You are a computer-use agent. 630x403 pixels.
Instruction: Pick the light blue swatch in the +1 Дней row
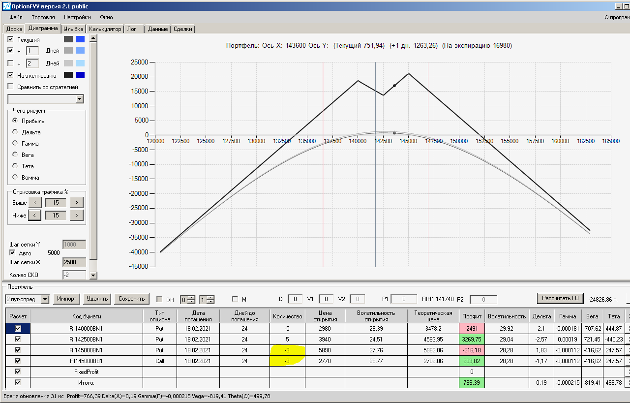[x=80, y=50]
